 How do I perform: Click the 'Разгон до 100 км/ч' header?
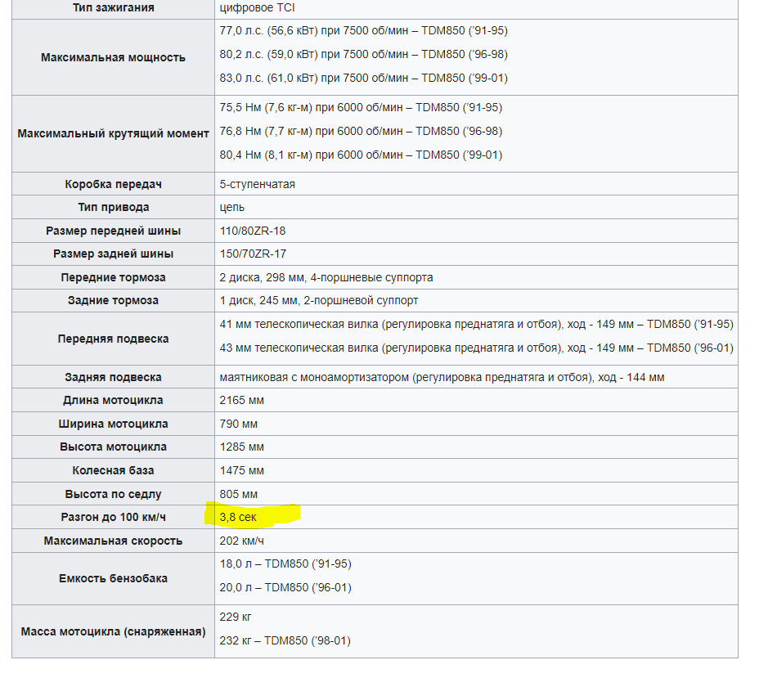pyautogui.click(x=113, y=518)
